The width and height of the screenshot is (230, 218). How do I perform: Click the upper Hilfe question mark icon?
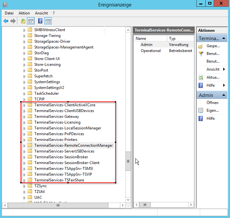point(201,85)
